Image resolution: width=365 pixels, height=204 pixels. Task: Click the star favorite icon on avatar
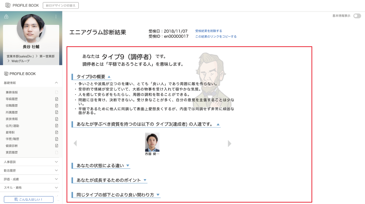38,39
